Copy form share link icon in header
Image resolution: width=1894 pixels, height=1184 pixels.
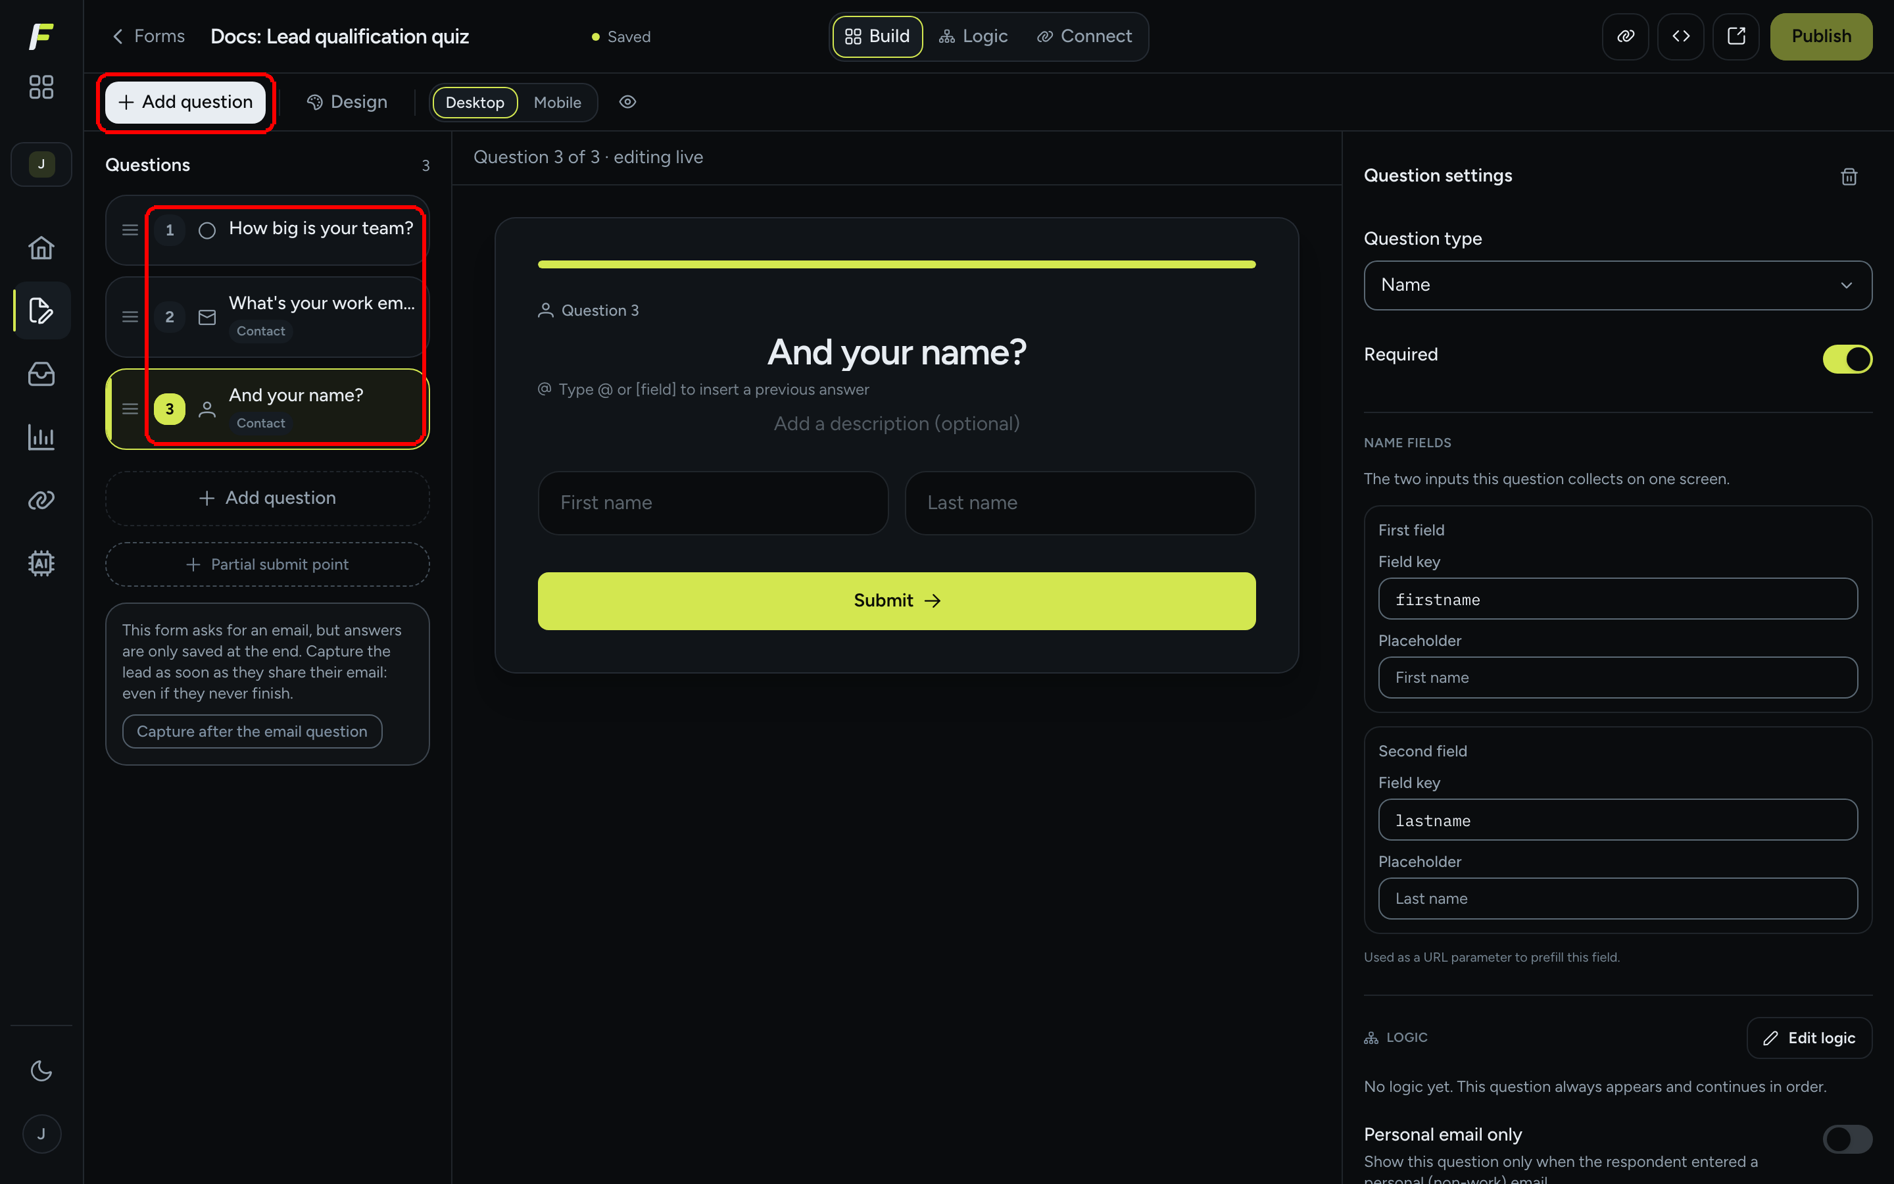1626,36
